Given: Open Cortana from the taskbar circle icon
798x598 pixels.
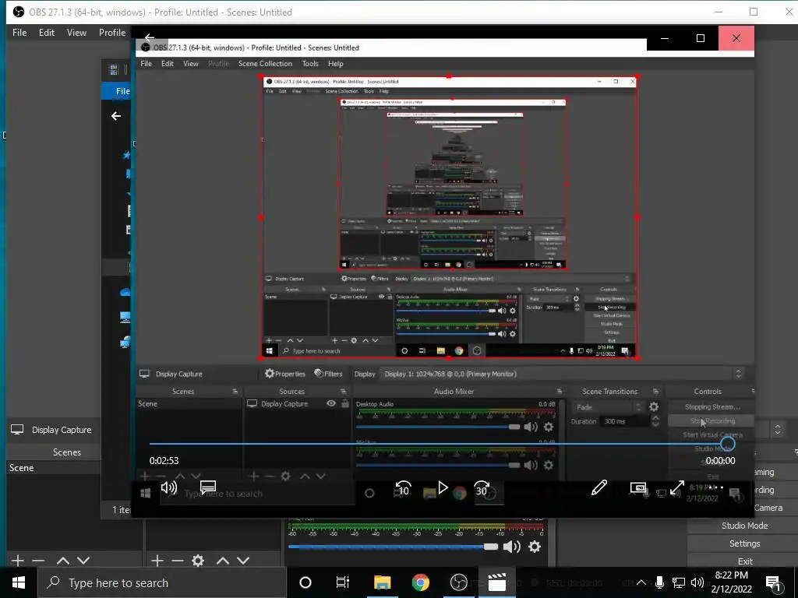Looking at the screenshot, I should (305, 582).
